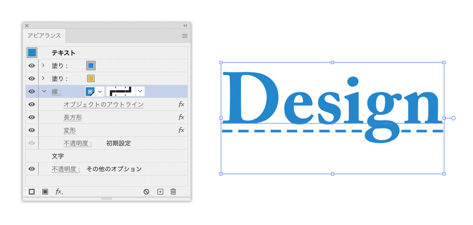Click 不透明度 link on 初期設定 row

coord(78,143)
